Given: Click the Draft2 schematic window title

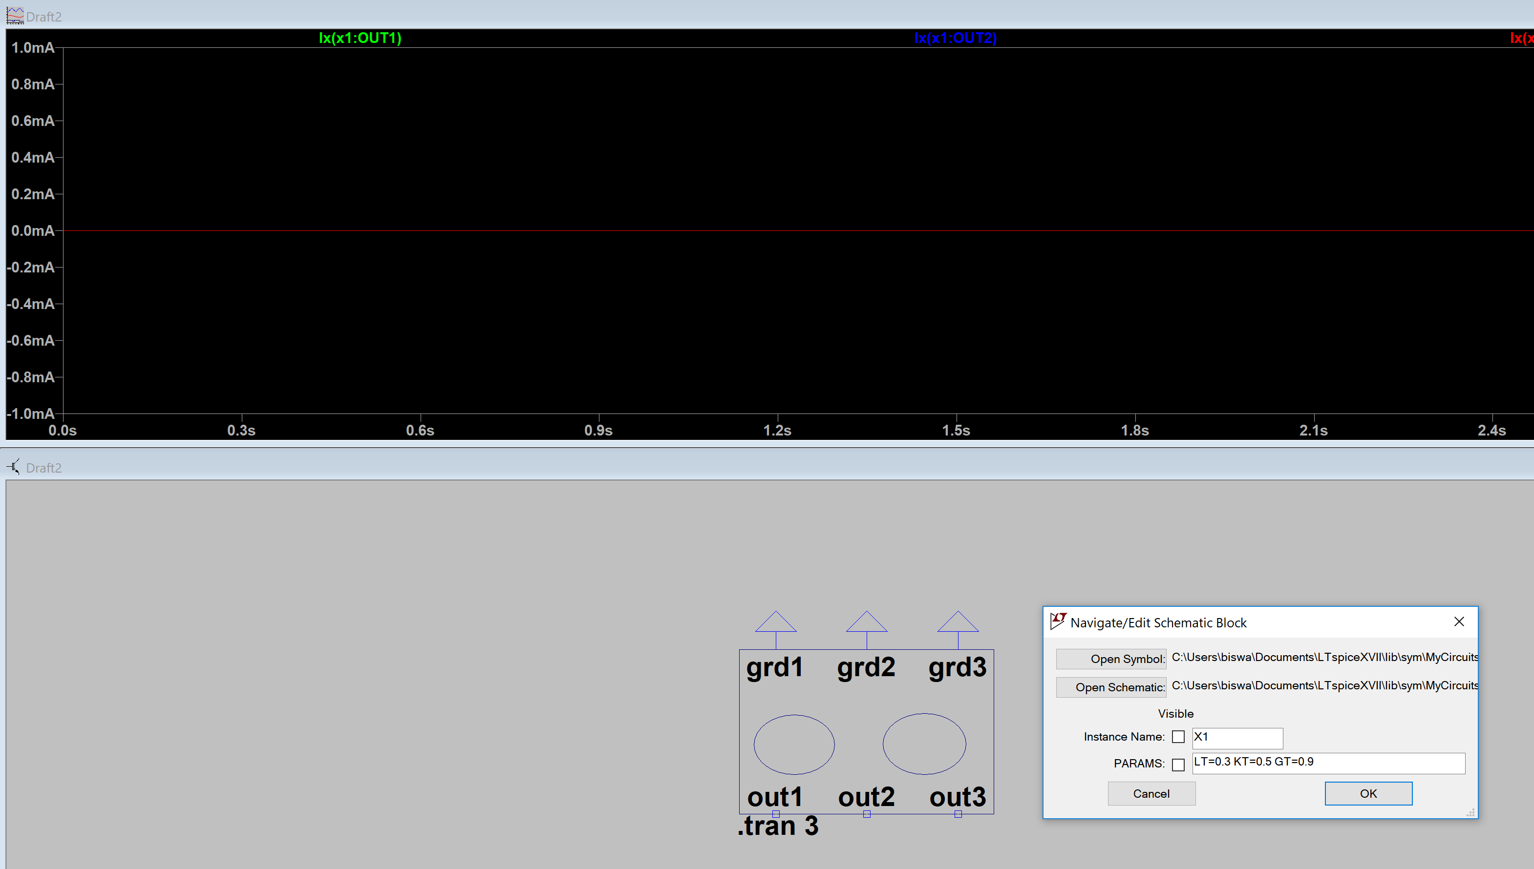Looking at the screenshot, I should pyautogui.click(x=43, y=468).
